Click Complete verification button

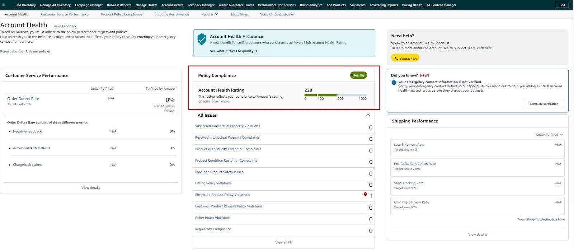(544, 104)
